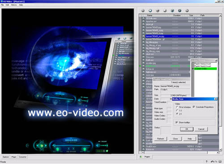The width and height of the screenshot is (224, 164).
Task: Click the Size column header in the playlist
Action: pos(191,15)
